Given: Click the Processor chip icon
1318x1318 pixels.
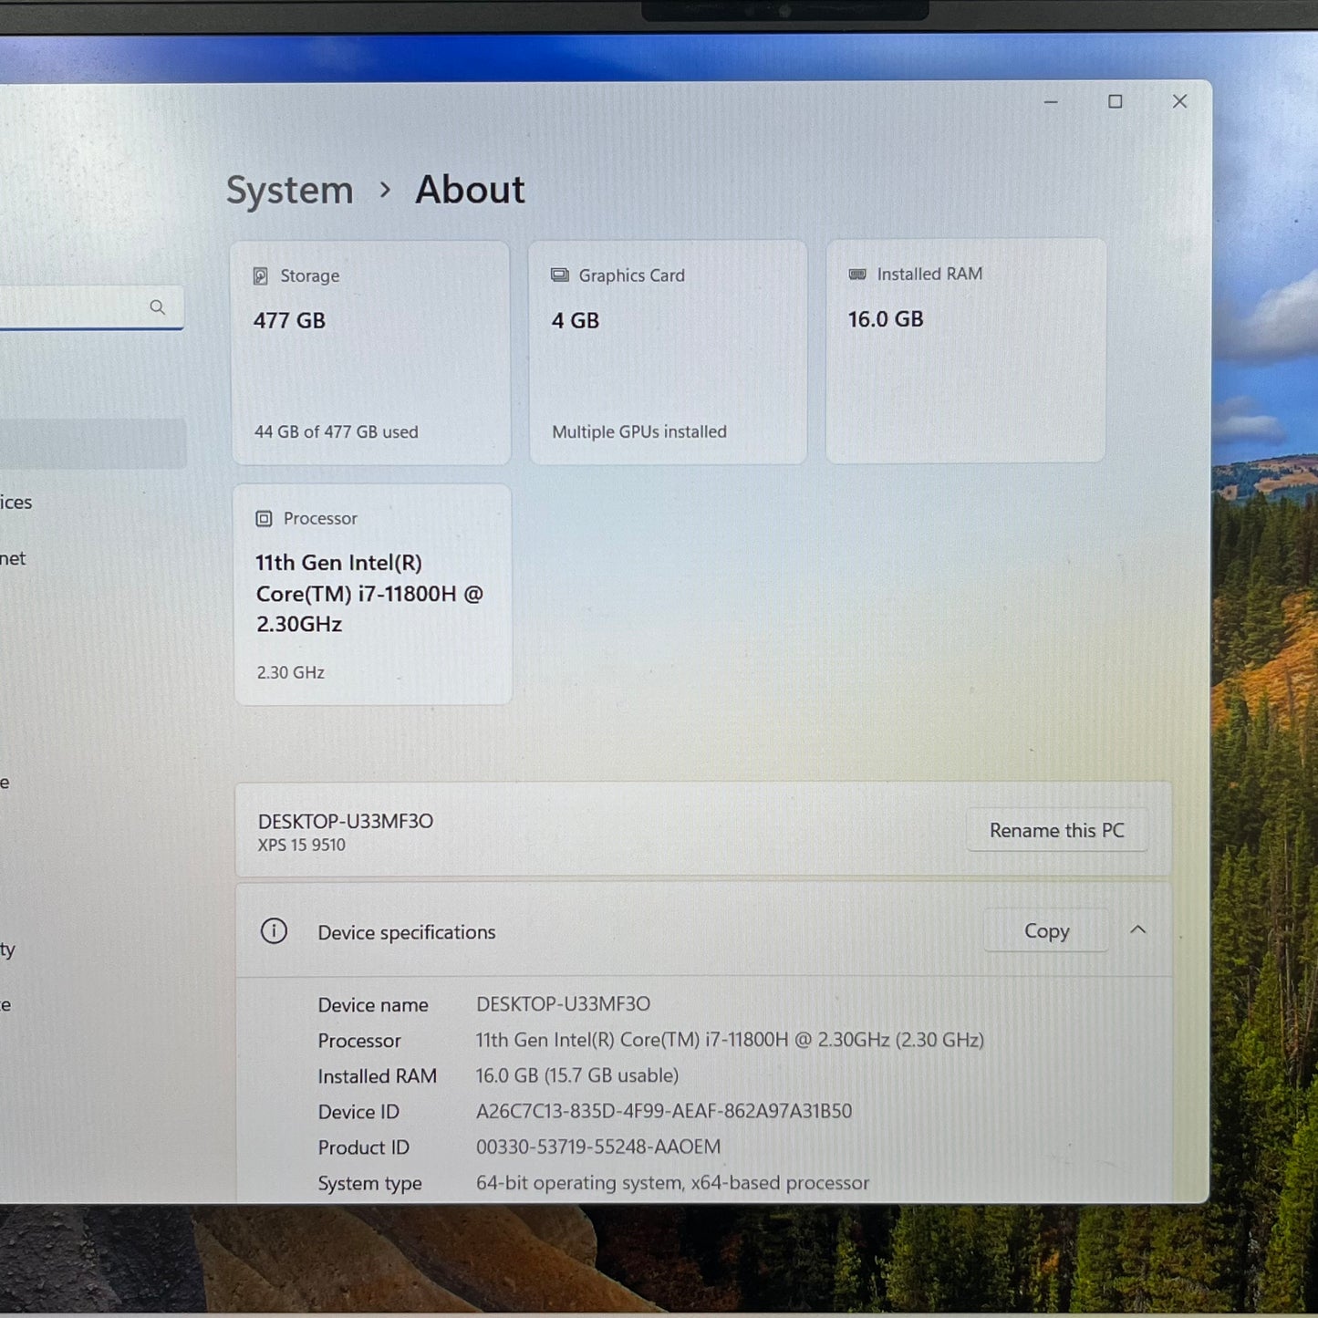Looking at the screenshot, I should coord(264,519).
